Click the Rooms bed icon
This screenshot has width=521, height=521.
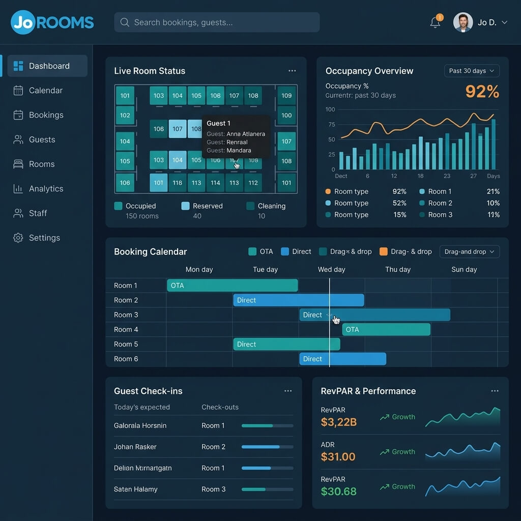(18, 164)
